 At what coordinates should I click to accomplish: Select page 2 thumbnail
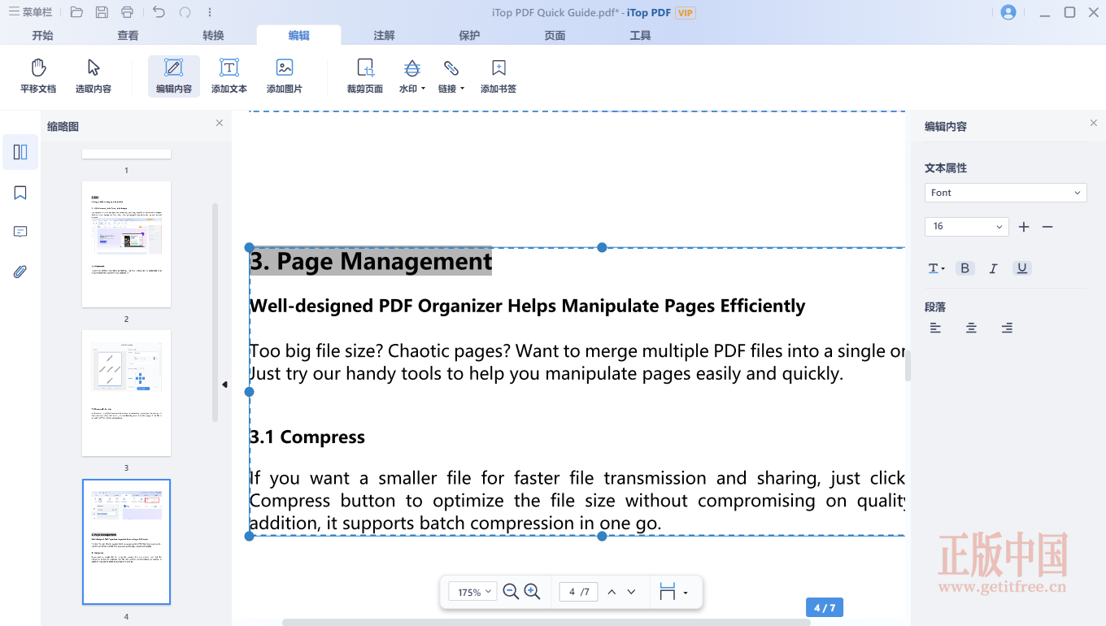[126, 244]
